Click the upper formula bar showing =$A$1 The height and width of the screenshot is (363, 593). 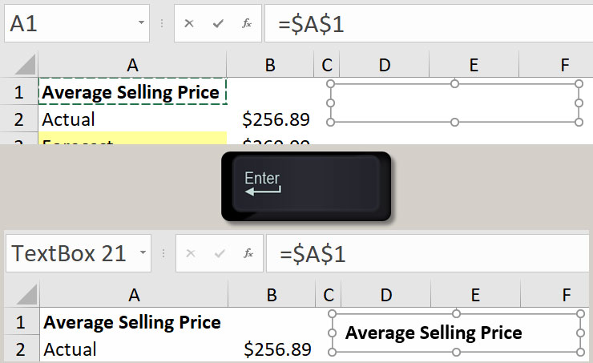(429, 23)
